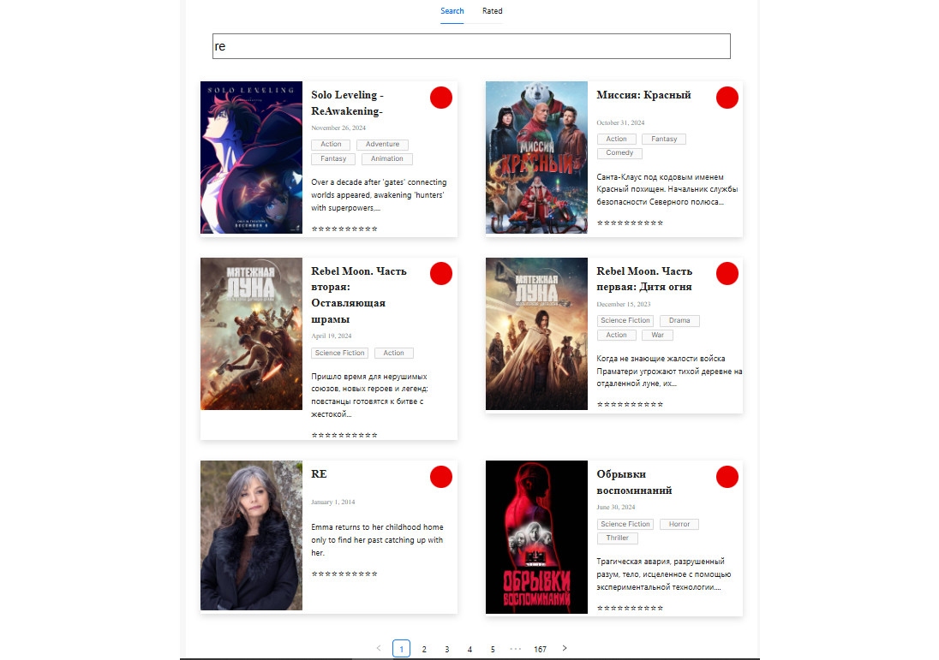Screen dimensions: 939x660
Task: Click the 'Over a decade after gates' description
Action: [x=379, y=195]
